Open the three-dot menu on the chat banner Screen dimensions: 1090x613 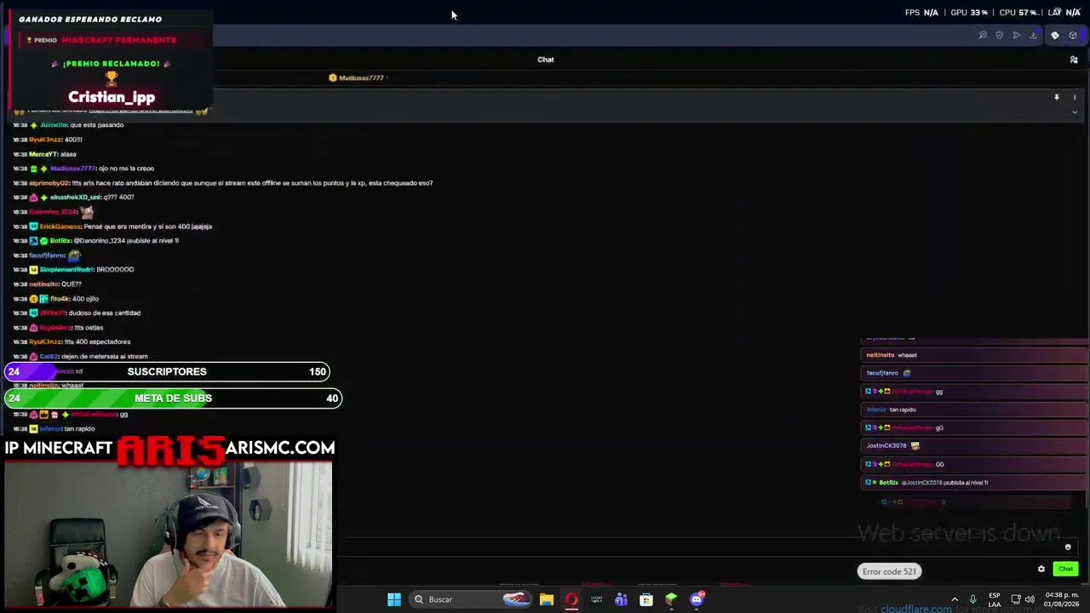tap(1075, 98)
